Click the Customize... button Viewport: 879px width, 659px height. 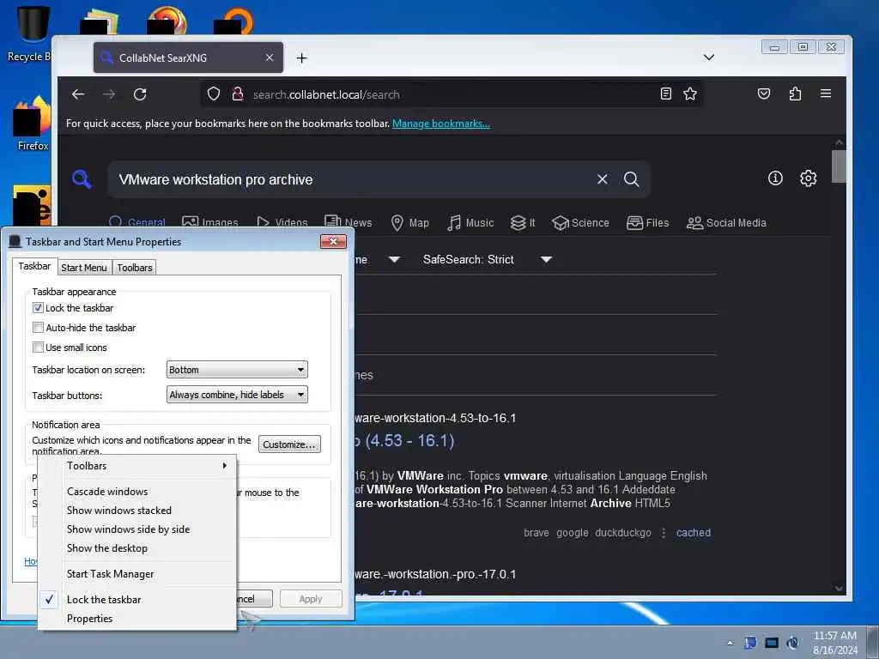[x=289, y=444]
